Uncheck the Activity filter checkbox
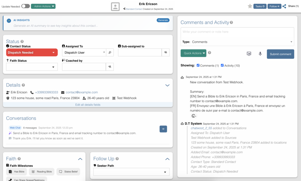The width and height of the screenshot is (301, 181). pyautogui.click(x=222, y=65)
